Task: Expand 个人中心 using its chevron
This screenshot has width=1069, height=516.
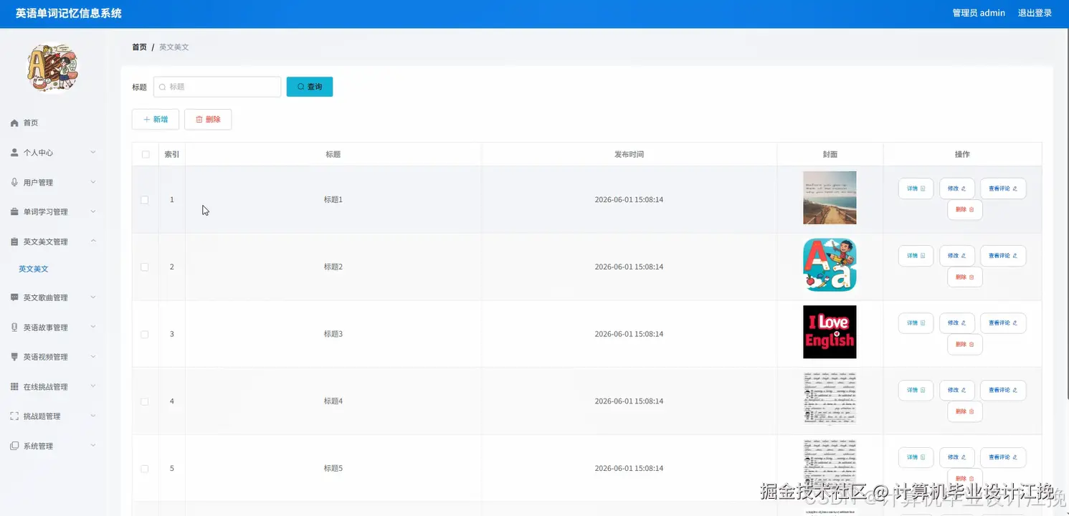Action: tap(93, 153)
